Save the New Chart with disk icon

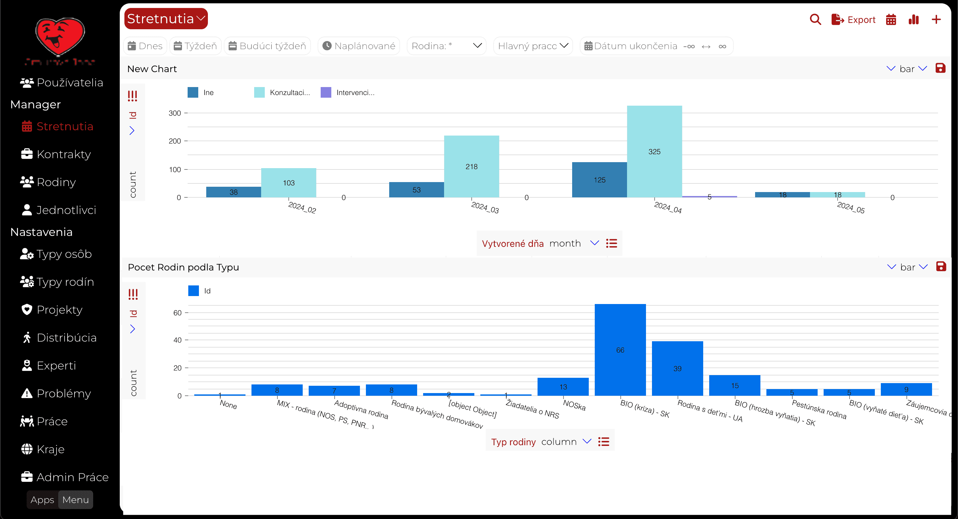[x=940, y=68]
